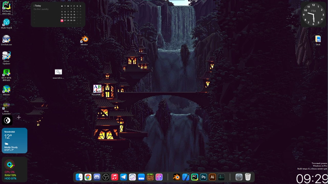
Task: Select the nosertdrw file on desktop
Action: point(58,74)
